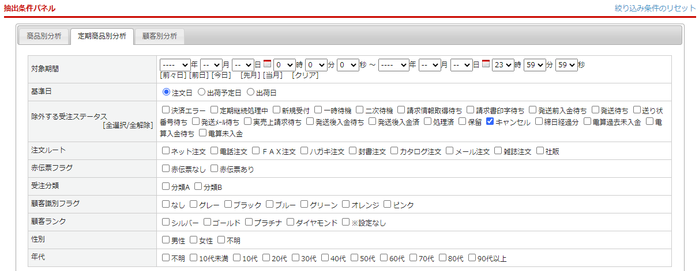Check the 赤伝票あり checkbox
The width and height of the screenshot is (699, 271).
[215, 169]
